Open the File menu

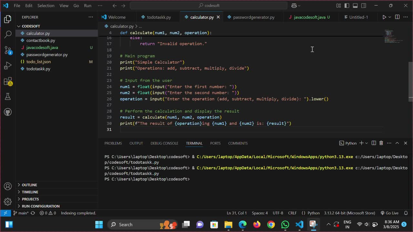tap(17, 5)
